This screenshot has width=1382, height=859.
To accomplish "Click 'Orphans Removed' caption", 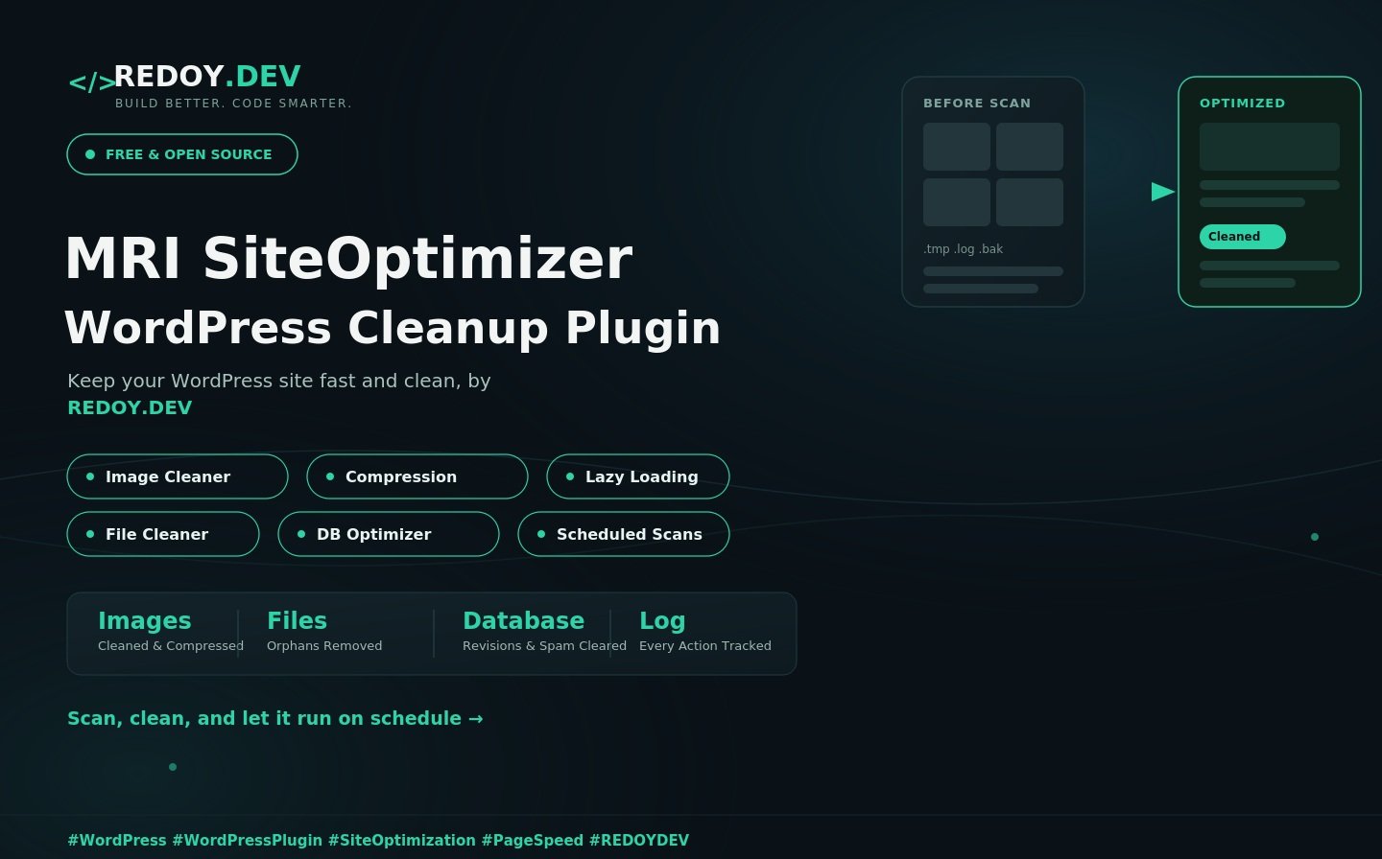I will (324, 645).
